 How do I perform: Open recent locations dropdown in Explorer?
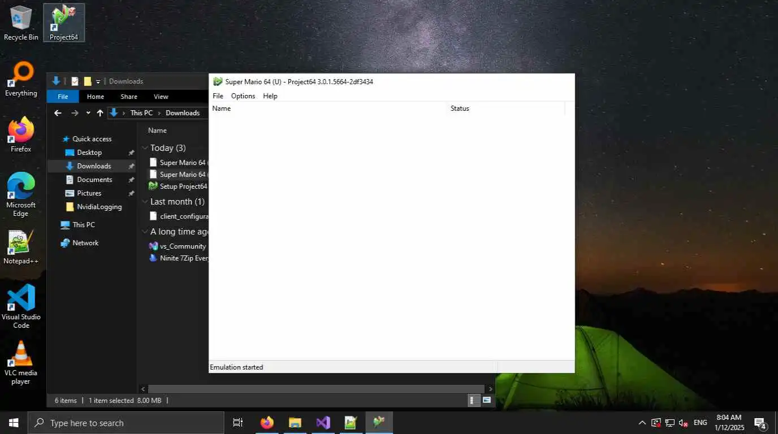tap(88, 113)
